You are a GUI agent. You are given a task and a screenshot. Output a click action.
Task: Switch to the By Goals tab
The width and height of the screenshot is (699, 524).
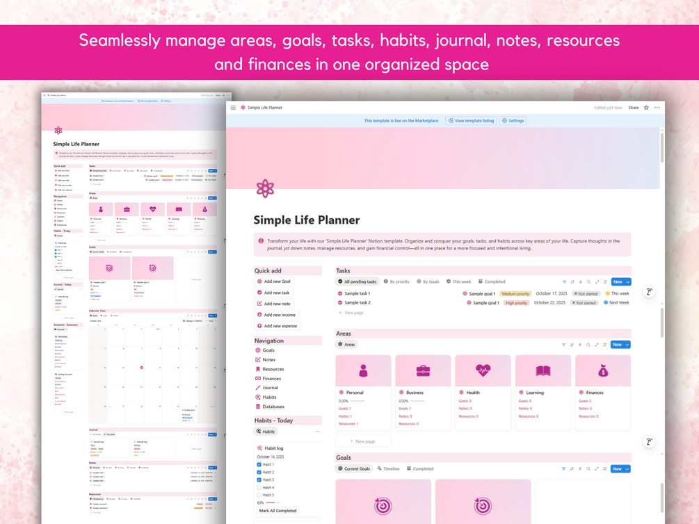coord(428,281)
